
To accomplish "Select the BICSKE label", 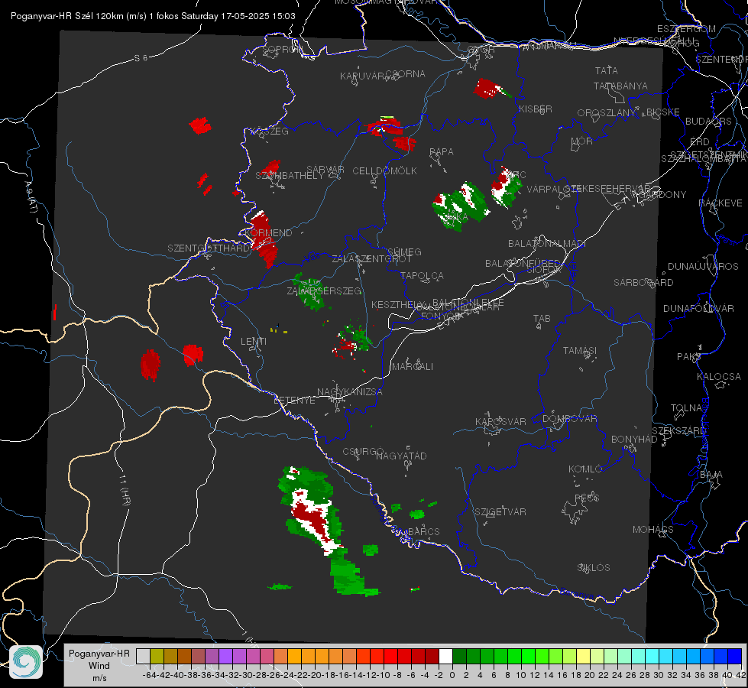I will (x=663, y=112).
